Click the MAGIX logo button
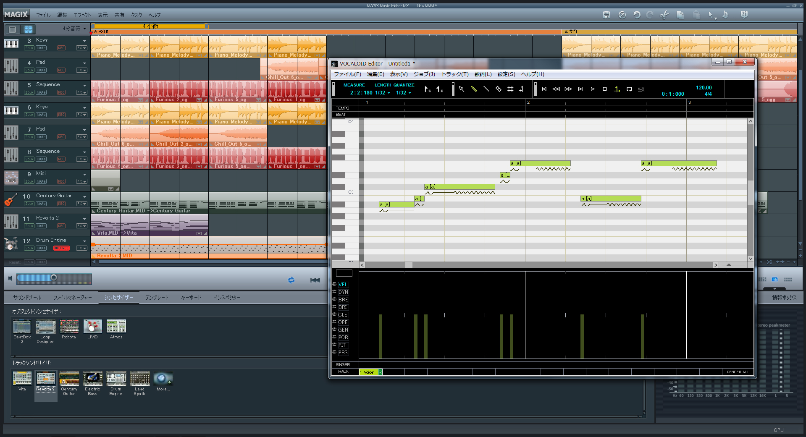The image size is (806, 437). (16, 15)
